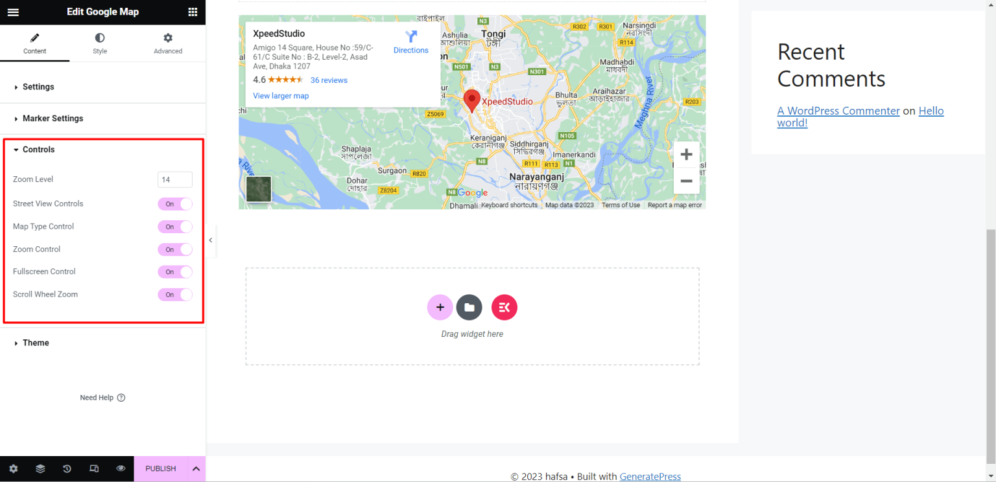Click the PUBLISH button
The height and width of the screenshot is (482, 996).
pos(160,468)
